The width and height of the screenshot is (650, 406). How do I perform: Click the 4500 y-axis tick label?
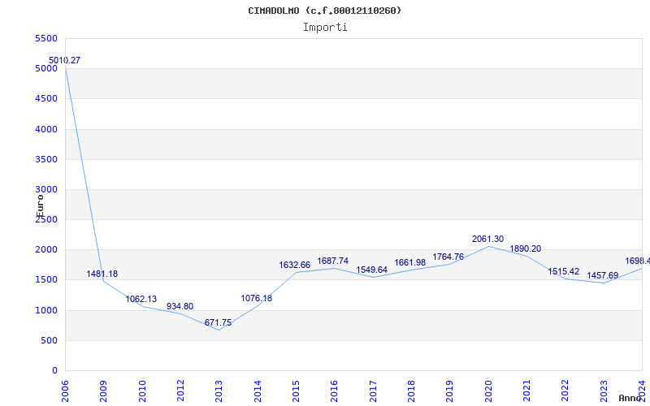(46, 99)
